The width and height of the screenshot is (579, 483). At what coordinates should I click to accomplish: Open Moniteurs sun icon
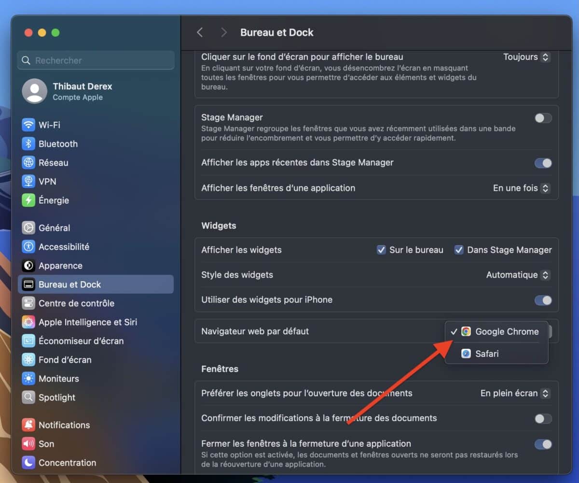28,378
